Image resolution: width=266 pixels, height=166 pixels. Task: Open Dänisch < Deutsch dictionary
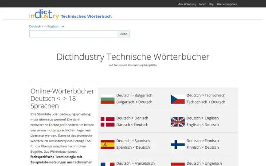point(132,125)
